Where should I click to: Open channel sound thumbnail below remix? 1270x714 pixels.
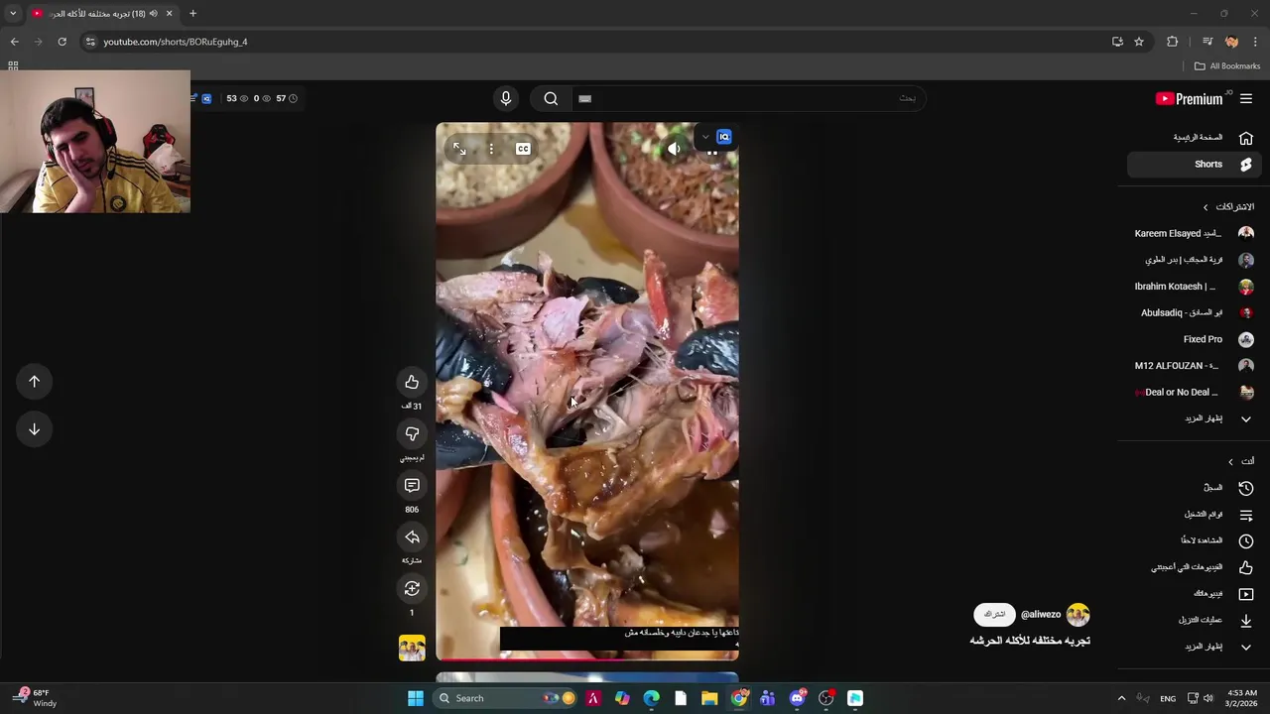412,649
